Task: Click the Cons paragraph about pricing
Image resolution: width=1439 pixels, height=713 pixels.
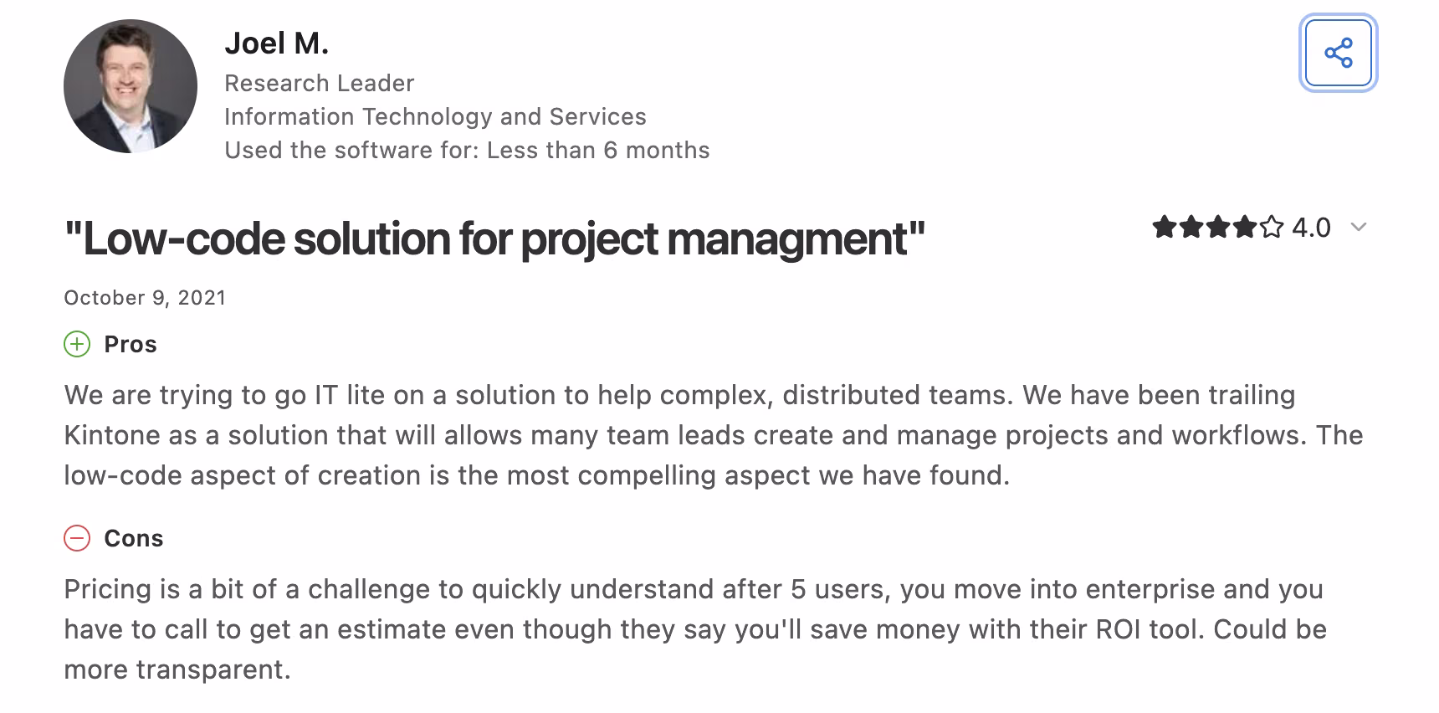Action: 695,629
